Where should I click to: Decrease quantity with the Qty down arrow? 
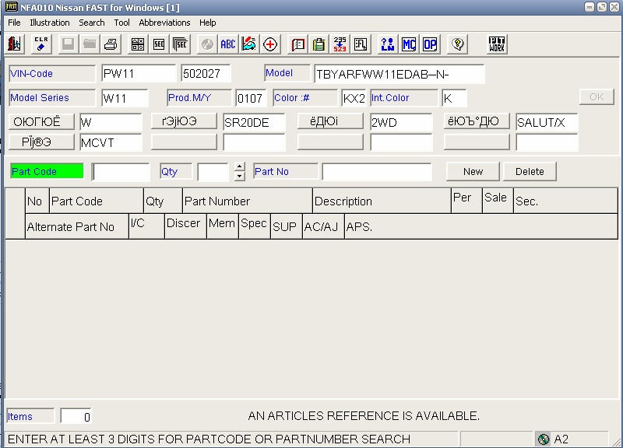click(240, 176)
